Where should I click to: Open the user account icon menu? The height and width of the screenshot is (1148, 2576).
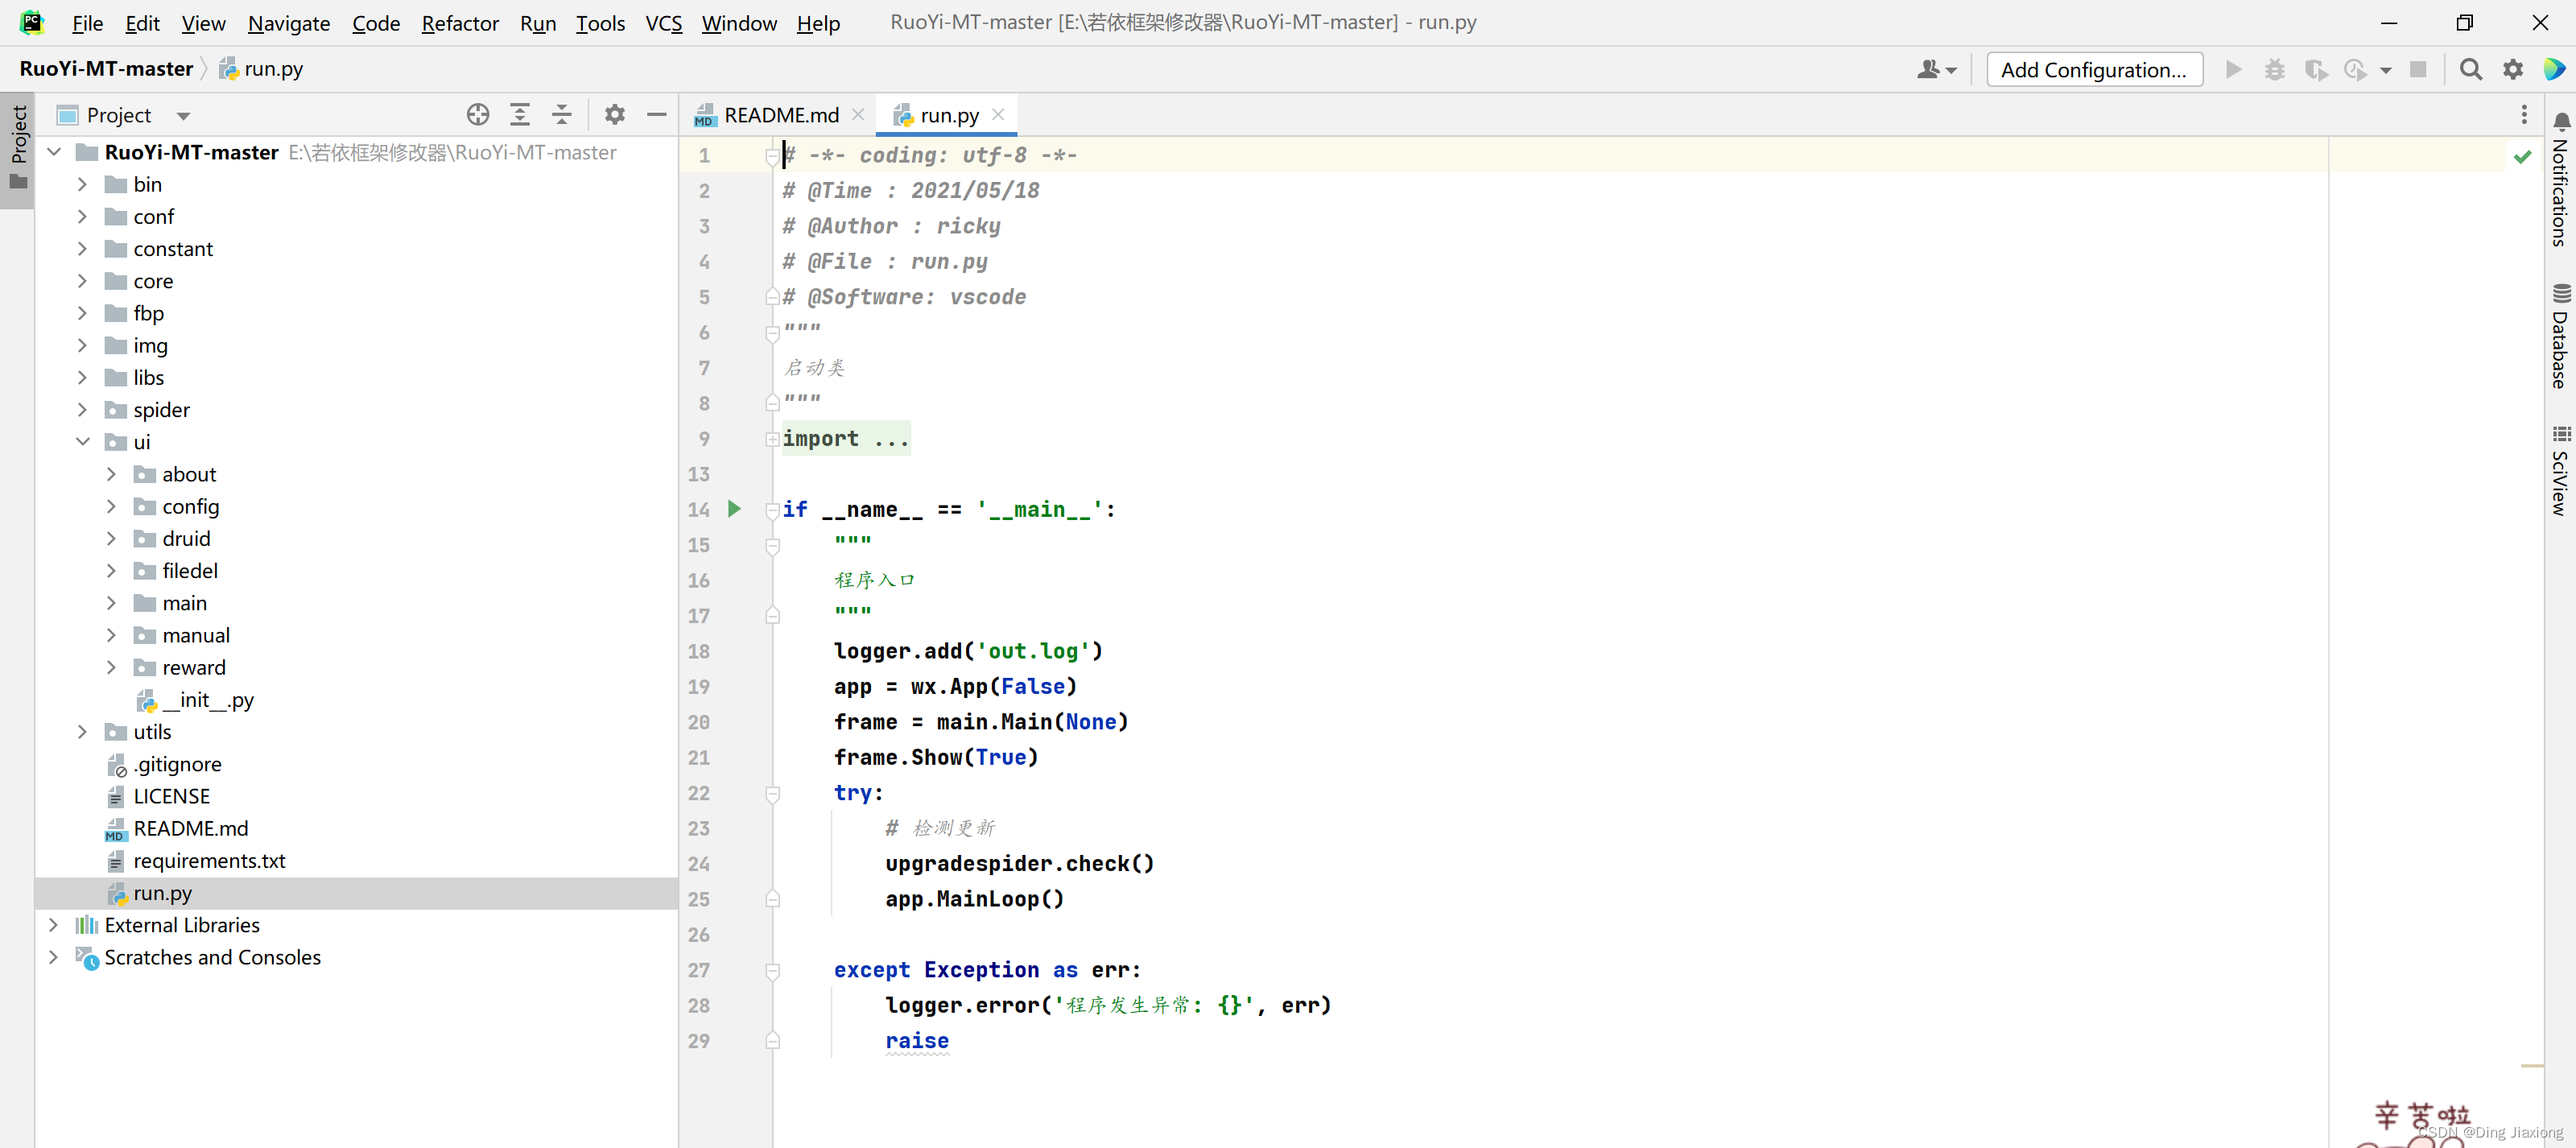(1936, 69)
